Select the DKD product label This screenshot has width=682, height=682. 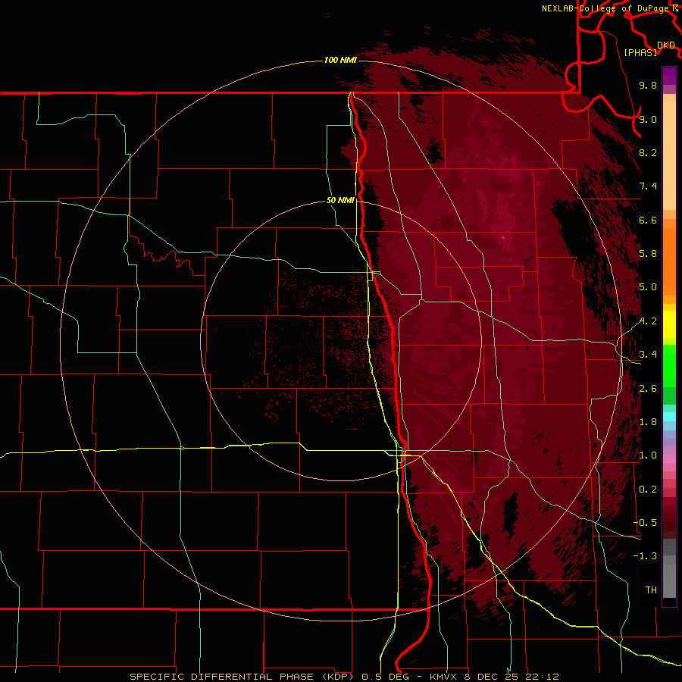666,45
